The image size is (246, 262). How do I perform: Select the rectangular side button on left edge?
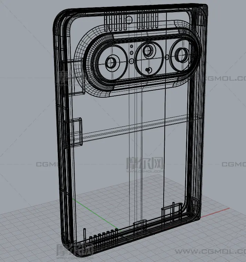click(78, 132)
